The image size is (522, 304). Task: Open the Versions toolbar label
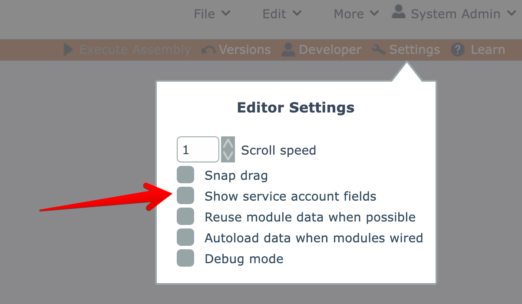point(244,50)
